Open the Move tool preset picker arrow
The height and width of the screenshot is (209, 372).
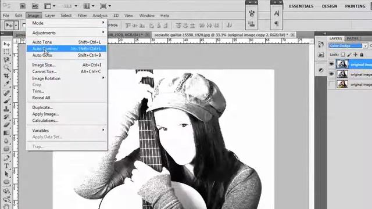tap(16, 25)
